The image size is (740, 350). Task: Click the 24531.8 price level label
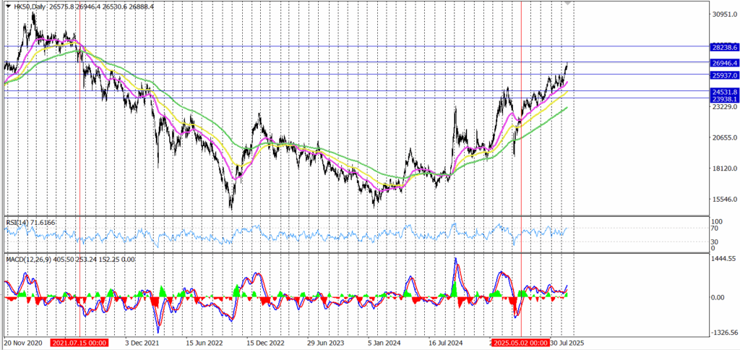tap(723, 92)
